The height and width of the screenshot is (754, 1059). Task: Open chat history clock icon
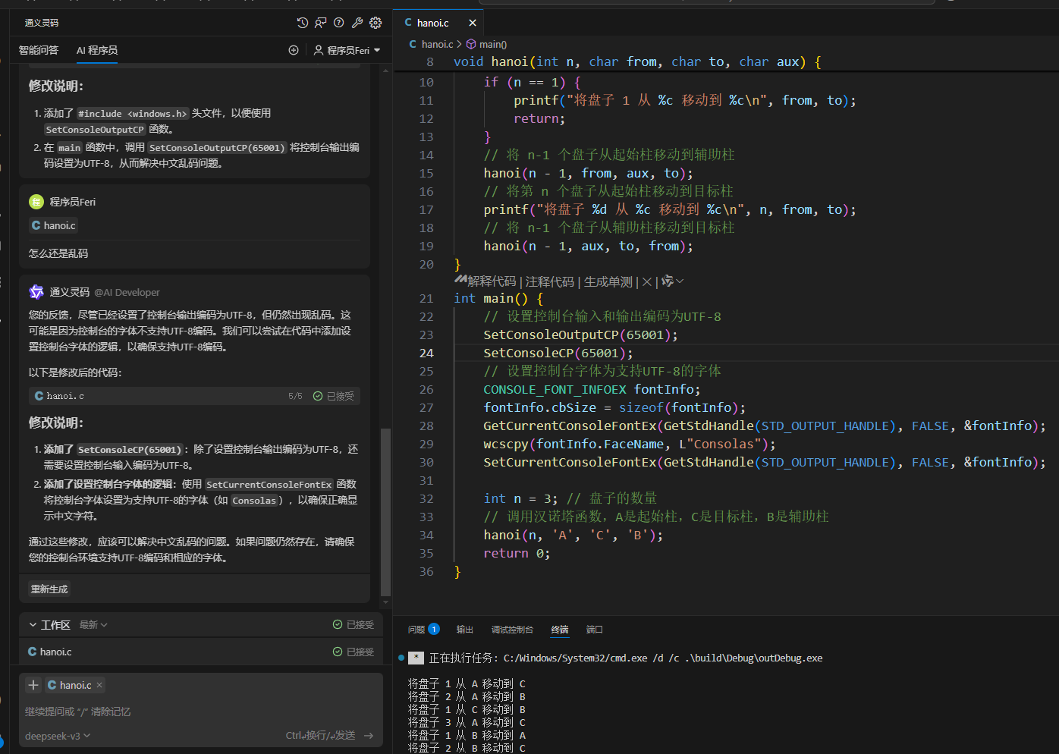(303, 23)
